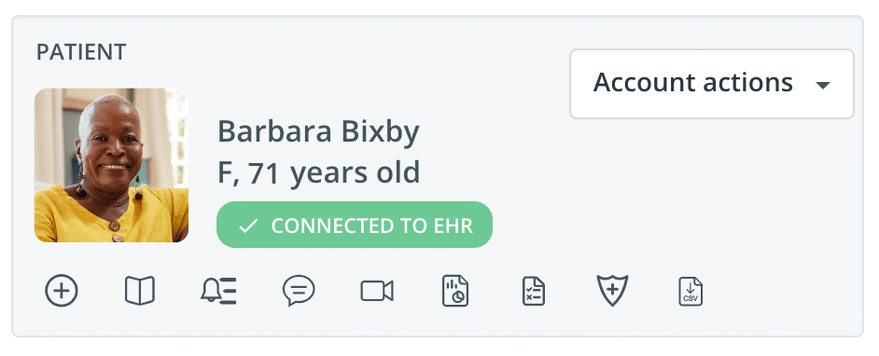Click the Connected to EHR badge
The height and width of the screenshot is (356, 879).
coord(355,225)
